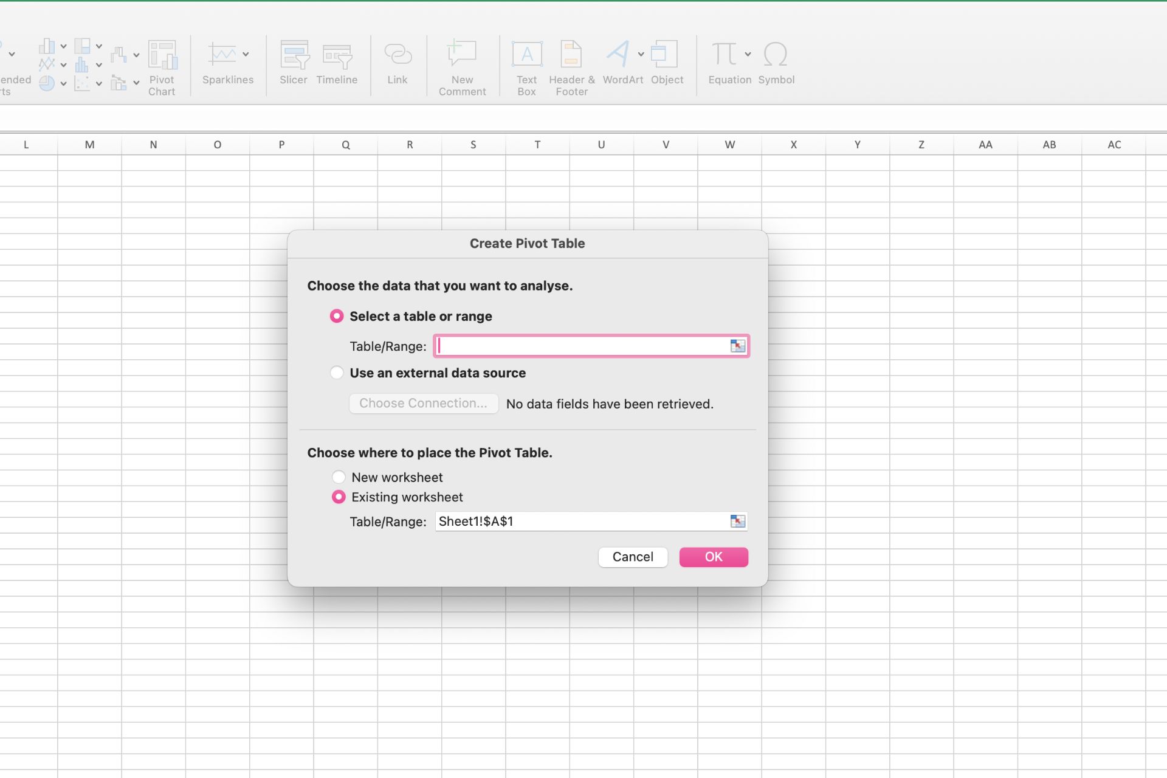Click the Sparklines icon

pyautogui.click(x=222, y=54)
